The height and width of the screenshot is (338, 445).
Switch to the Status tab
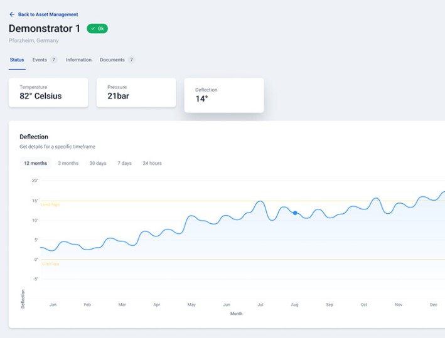pyautogui.click(x=17, y=60)
